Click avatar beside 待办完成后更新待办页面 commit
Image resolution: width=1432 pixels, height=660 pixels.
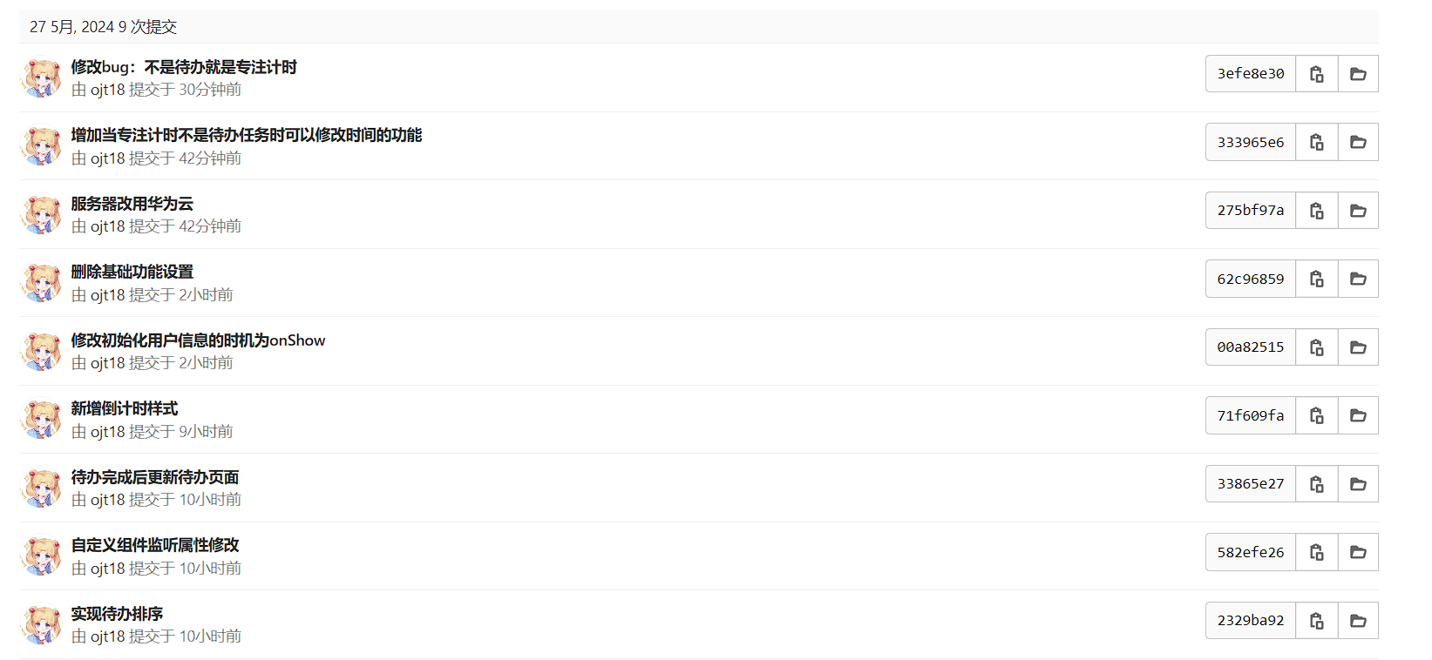(41, 488)
